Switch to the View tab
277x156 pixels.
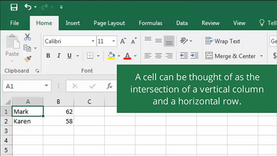click(x=239, y=23)
